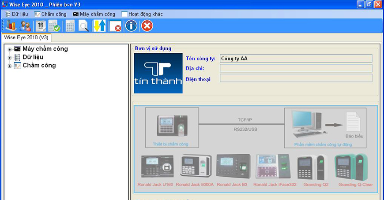The height and width of the screenshot is (200, 384).
Task: Restore down the Wise Eye window
Action: tap(369, 4)
